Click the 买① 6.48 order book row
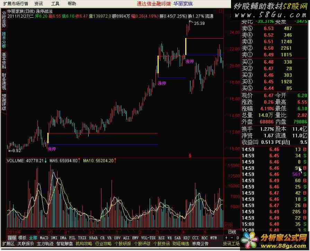The image size is (310, 251). pyautogui.click(x=274, y=62)
